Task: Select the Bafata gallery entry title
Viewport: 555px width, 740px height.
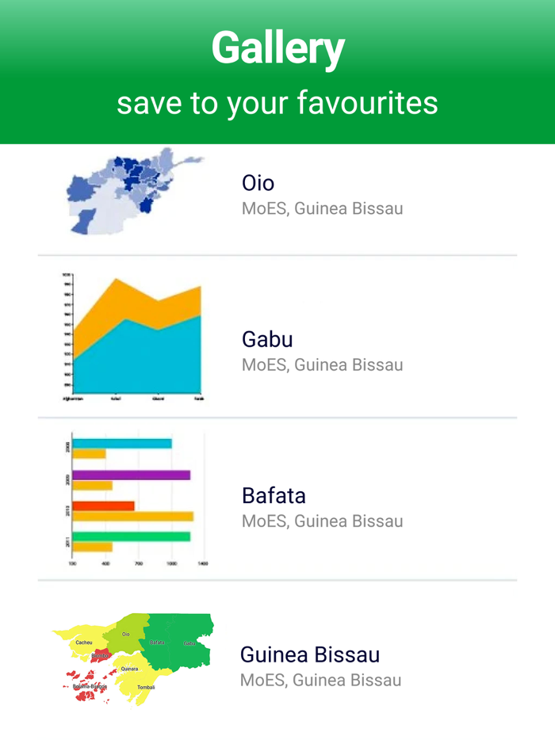Action: (x=273, y=495)
